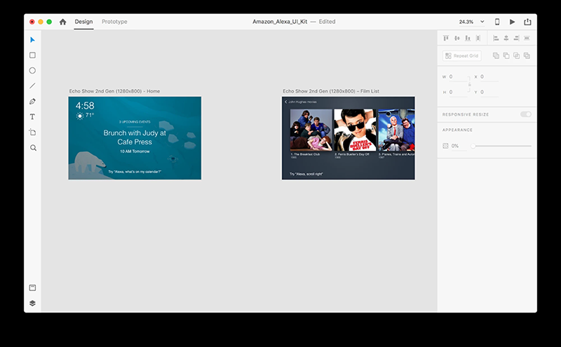Click the sun weather icon
The image size is (561, 347).
click(80, 116)
